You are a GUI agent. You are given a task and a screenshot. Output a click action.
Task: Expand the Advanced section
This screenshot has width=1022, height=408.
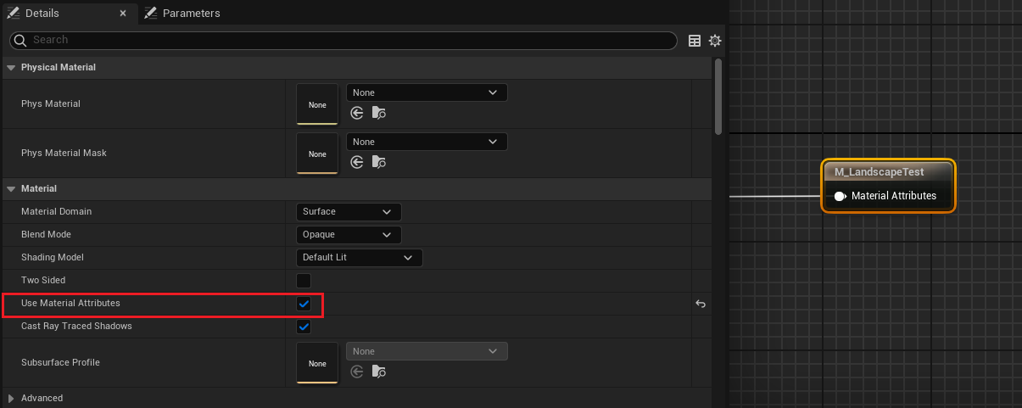coord(11,398)
